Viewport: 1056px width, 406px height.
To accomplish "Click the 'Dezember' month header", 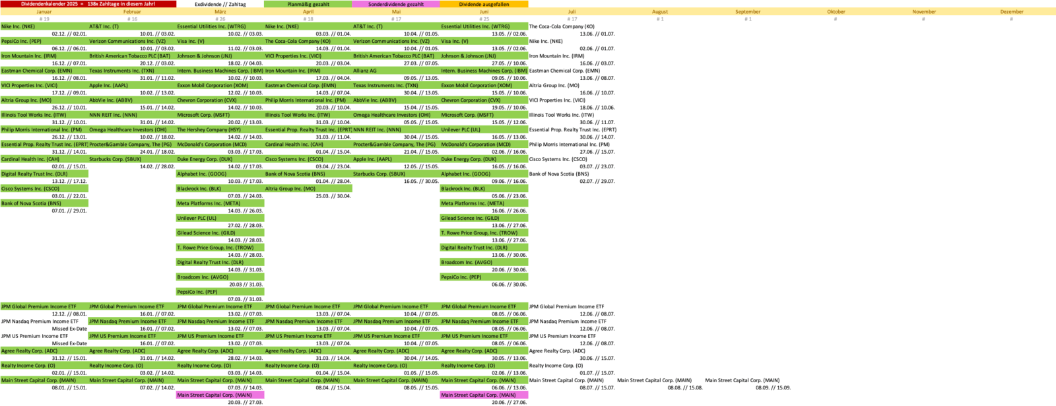I will [x=1012, y=12].
